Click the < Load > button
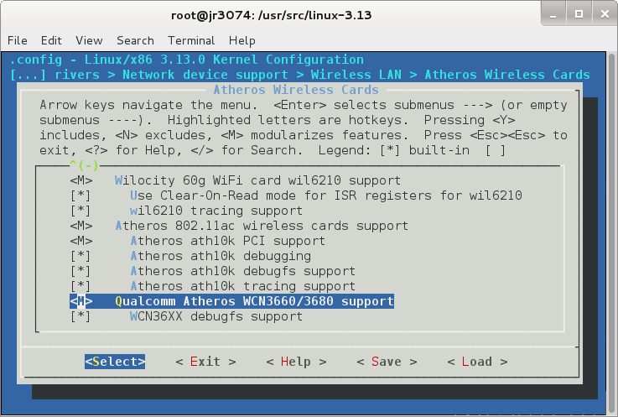This screenshot has height=417, width=618. click(477, 362)
